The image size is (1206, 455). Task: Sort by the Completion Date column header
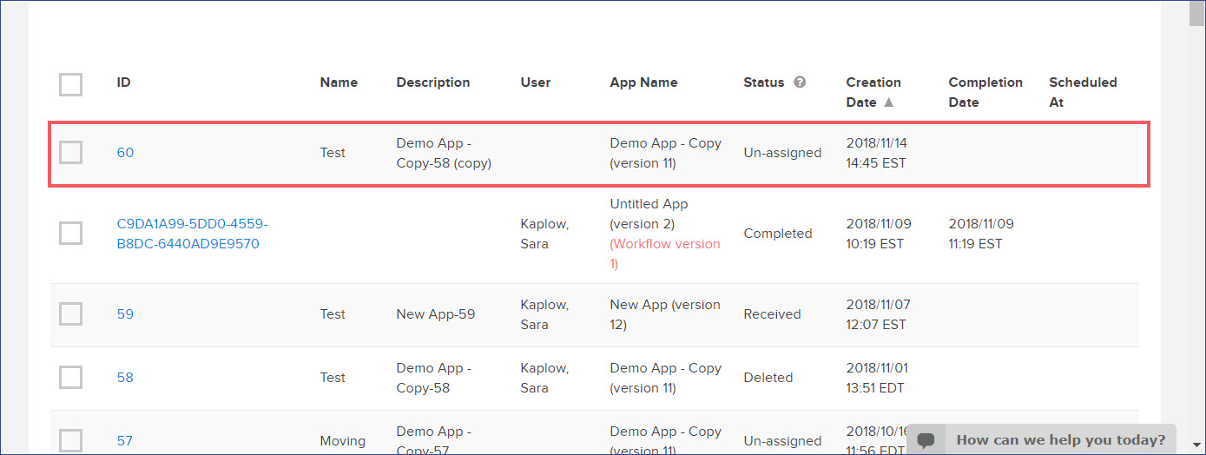(x=985, y=92)
